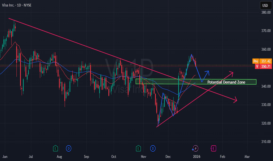Click the Pre 351.42 pre-market price label
Screen dimensions: 273x161
tap(262, 61)
